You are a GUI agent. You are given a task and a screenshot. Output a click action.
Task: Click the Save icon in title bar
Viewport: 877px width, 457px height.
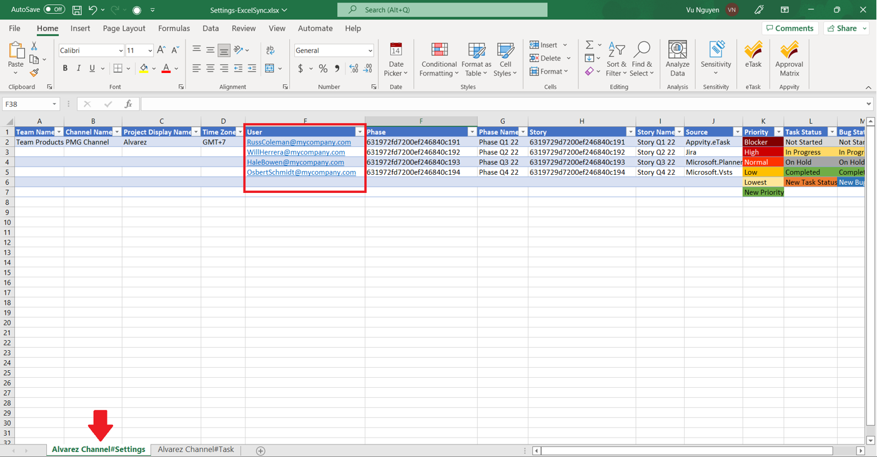click(77, 10)
